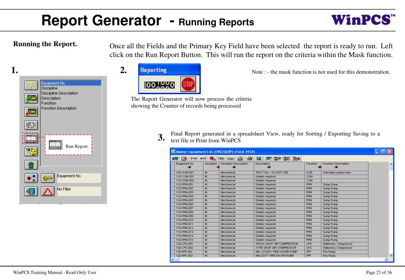Click the green list and door toolbar icon
This screenshot has height=280, width=405.
287,159
